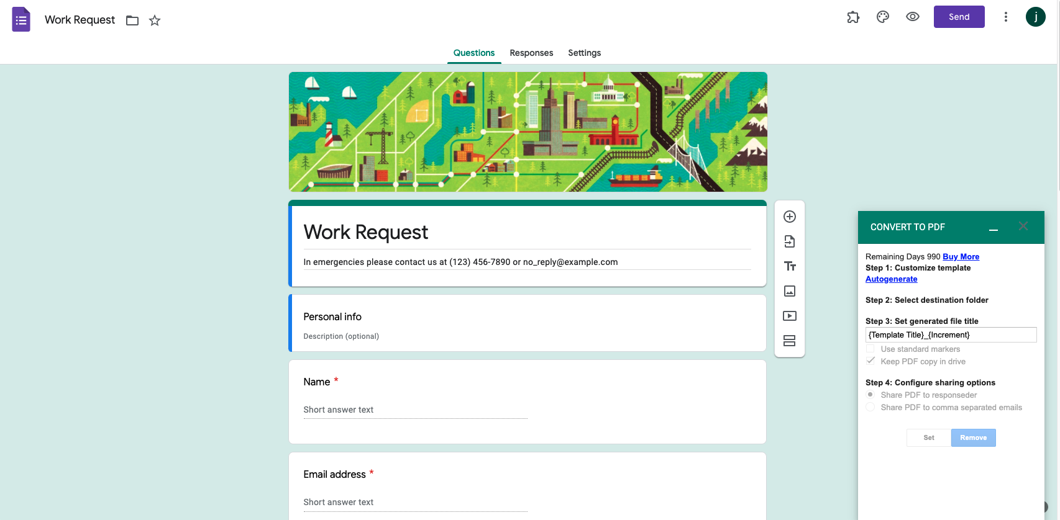Switch to the Questions tab

tap(474, 53)
